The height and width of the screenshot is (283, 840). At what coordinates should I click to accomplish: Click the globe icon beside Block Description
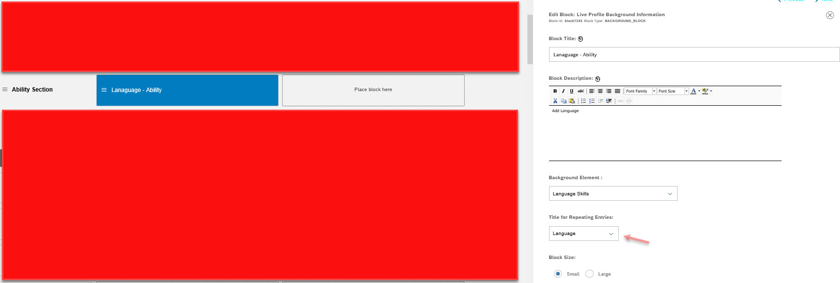coord(598,79)
